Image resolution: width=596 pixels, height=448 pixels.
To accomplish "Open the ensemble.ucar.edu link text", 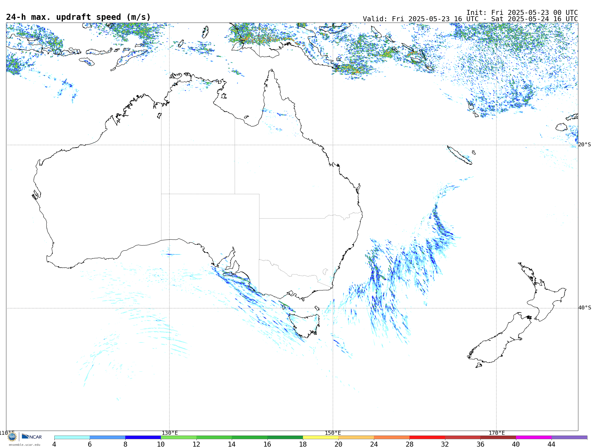I will click(24, 445).
